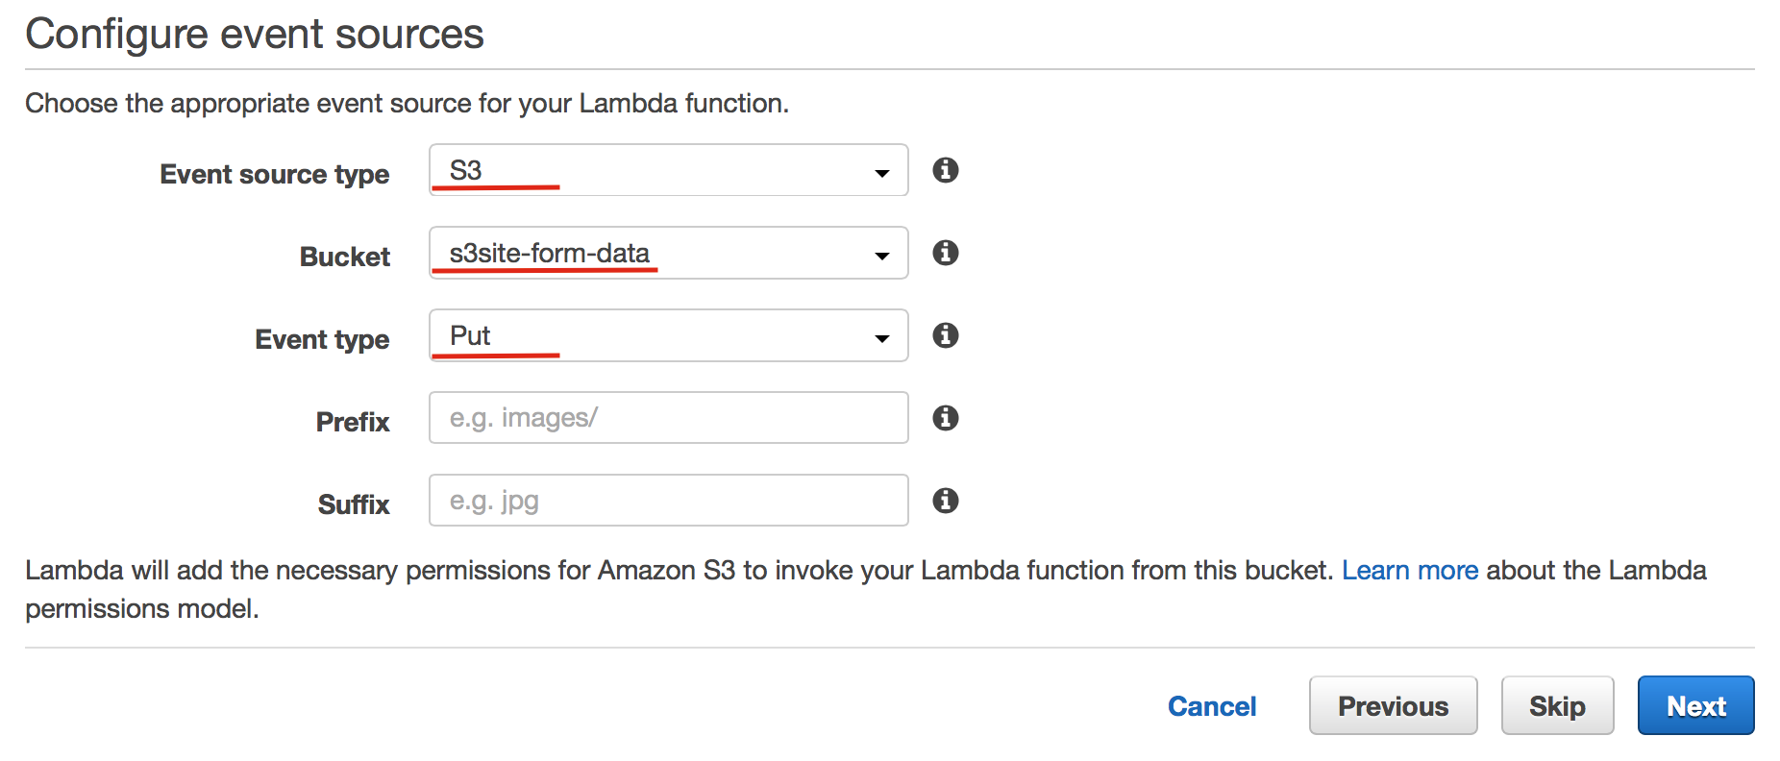The image size is (1780, 761).
Task: Expand the Bucket s3site-form-data dropdown
Action: 667,253
